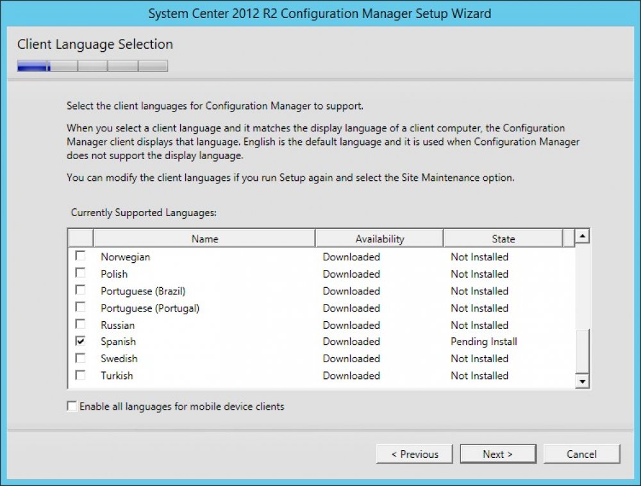Screen dimensions: 641x486
Task: Select the Polish row name
Action: pyautogui.click(x=114, y=274)
